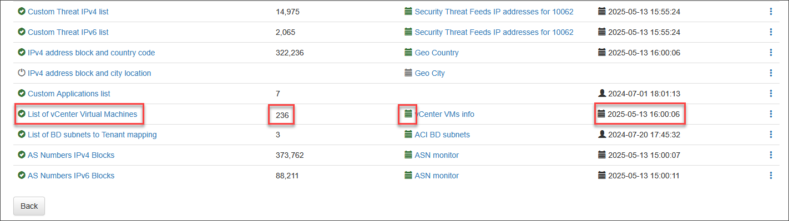Follow the ASN monitor link for IPv4 Blocks
The width and height of the screenshot is (789, 221).
437,155
